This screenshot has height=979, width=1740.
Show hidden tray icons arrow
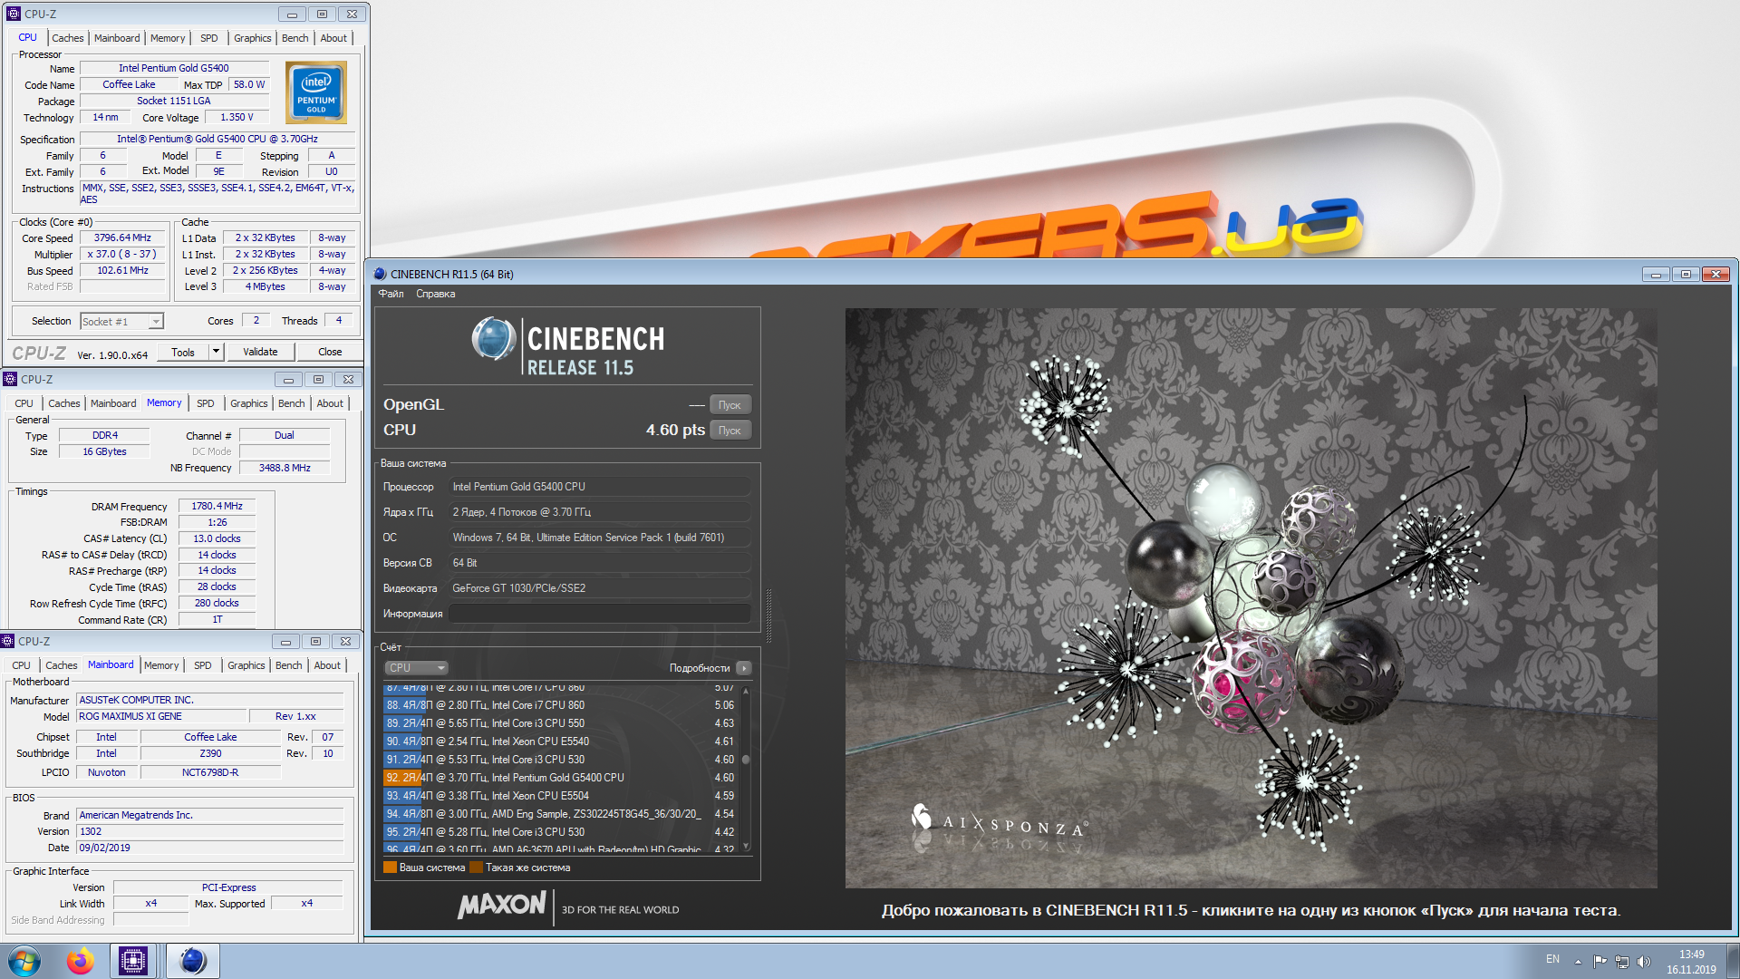pyautogui.click(x=1578, y=962)
